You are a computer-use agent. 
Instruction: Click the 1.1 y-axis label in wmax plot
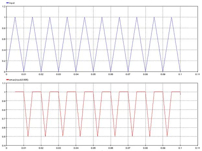click(x=4, y=83)
